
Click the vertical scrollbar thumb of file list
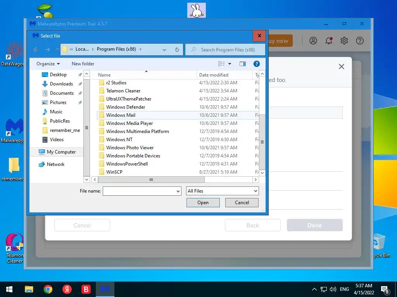point(262,142)
